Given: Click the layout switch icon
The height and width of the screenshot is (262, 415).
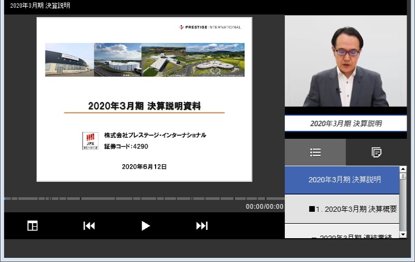Looking at the screenshot, I should click(33, 226).
